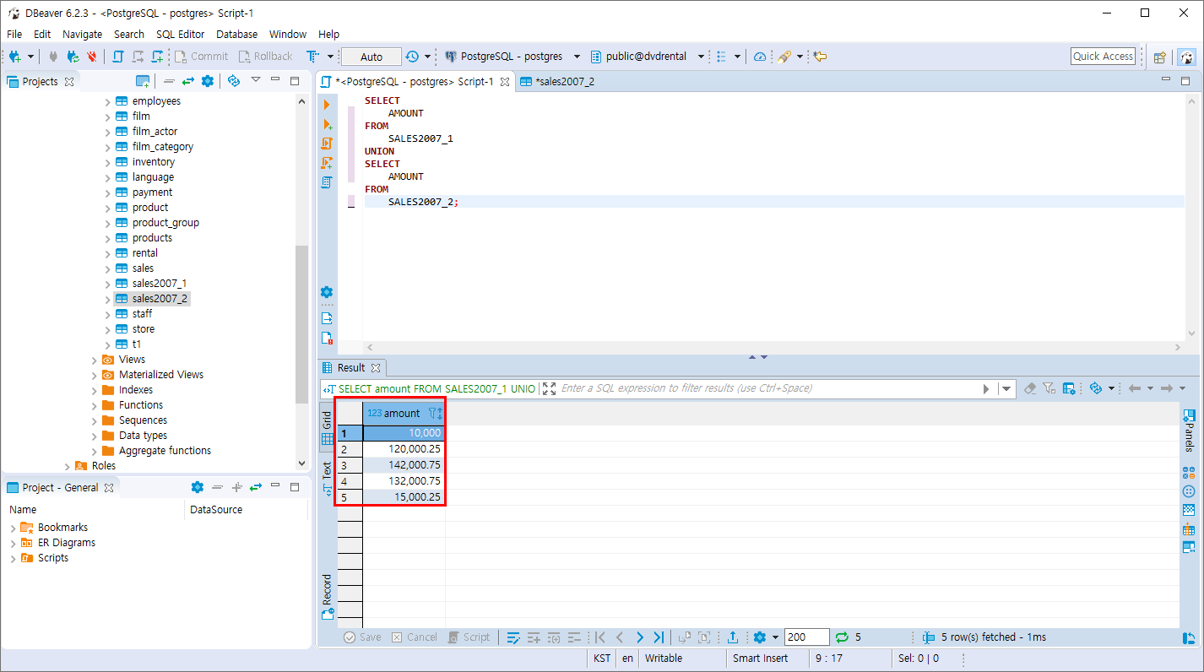Click the DBeaver perspective beaver icon
Image resolution: width=1204 pixels, height=672 pixels.
coord(1186,57)
